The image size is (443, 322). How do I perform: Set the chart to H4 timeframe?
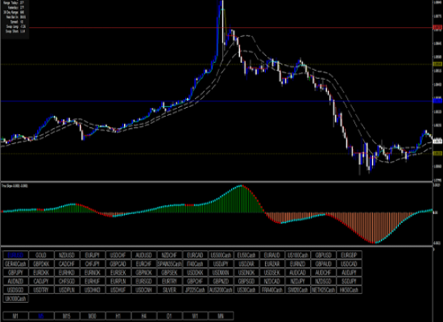[x=144, y=316]
